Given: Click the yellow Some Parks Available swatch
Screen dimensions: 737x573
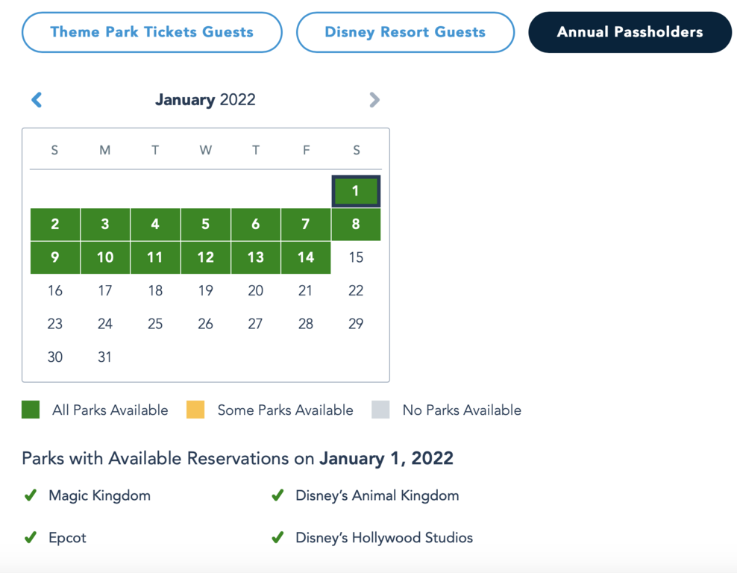Looking at the screenshot, I should 195,410.
